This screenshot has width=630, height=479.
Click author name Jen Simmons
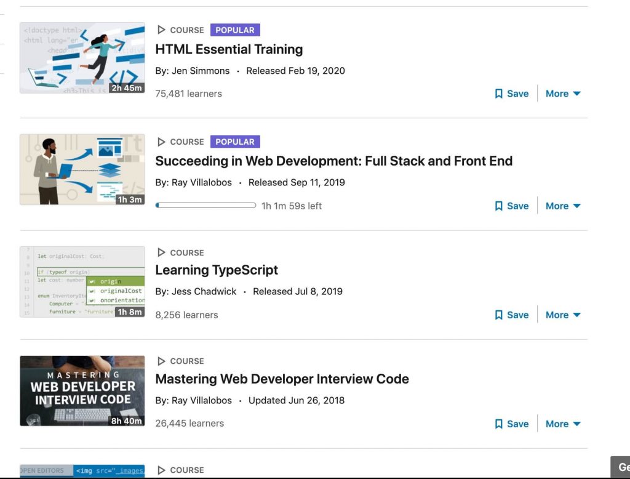(x=201, y=71)
